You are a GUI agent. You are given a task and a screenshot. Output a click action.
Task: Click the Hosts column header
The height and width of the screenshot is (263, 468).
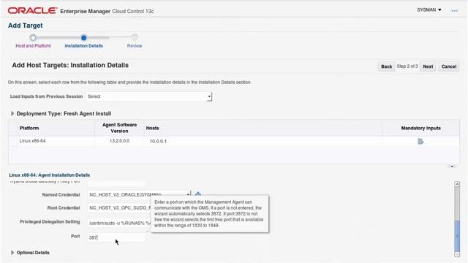(152, 129)
